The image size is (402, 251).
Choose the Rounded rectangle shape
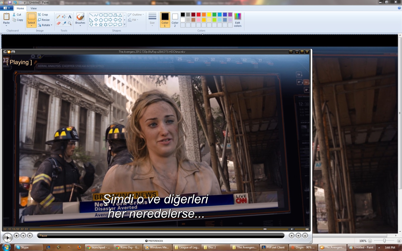110,15
